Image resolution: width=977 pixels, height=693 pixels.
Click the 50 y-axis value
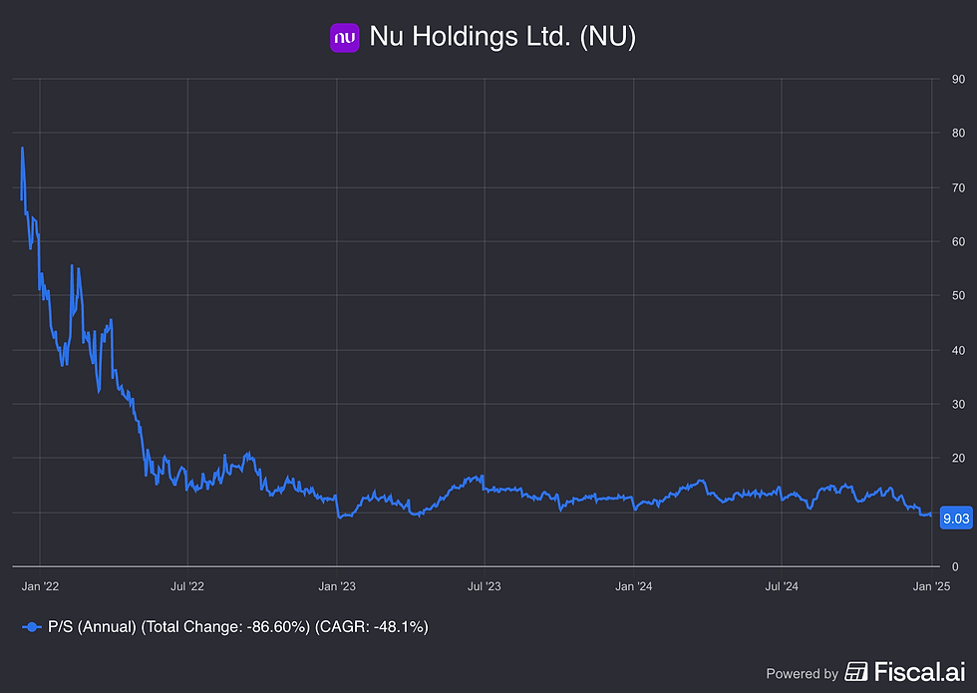[x=958, y=295]
